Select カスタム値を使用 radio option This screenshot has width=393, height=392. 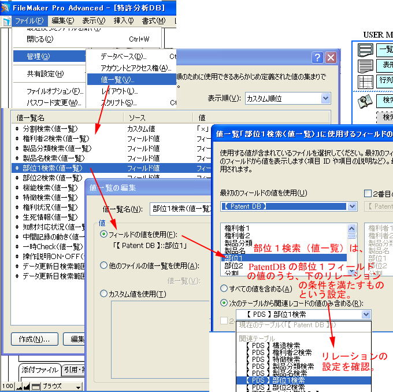click(104, 294)
